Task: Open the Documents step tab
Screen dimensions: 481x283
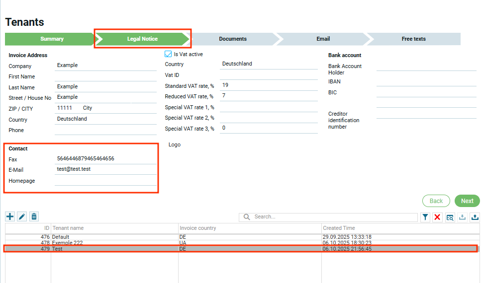Action: pyautogui.click(x=233, y=39)
